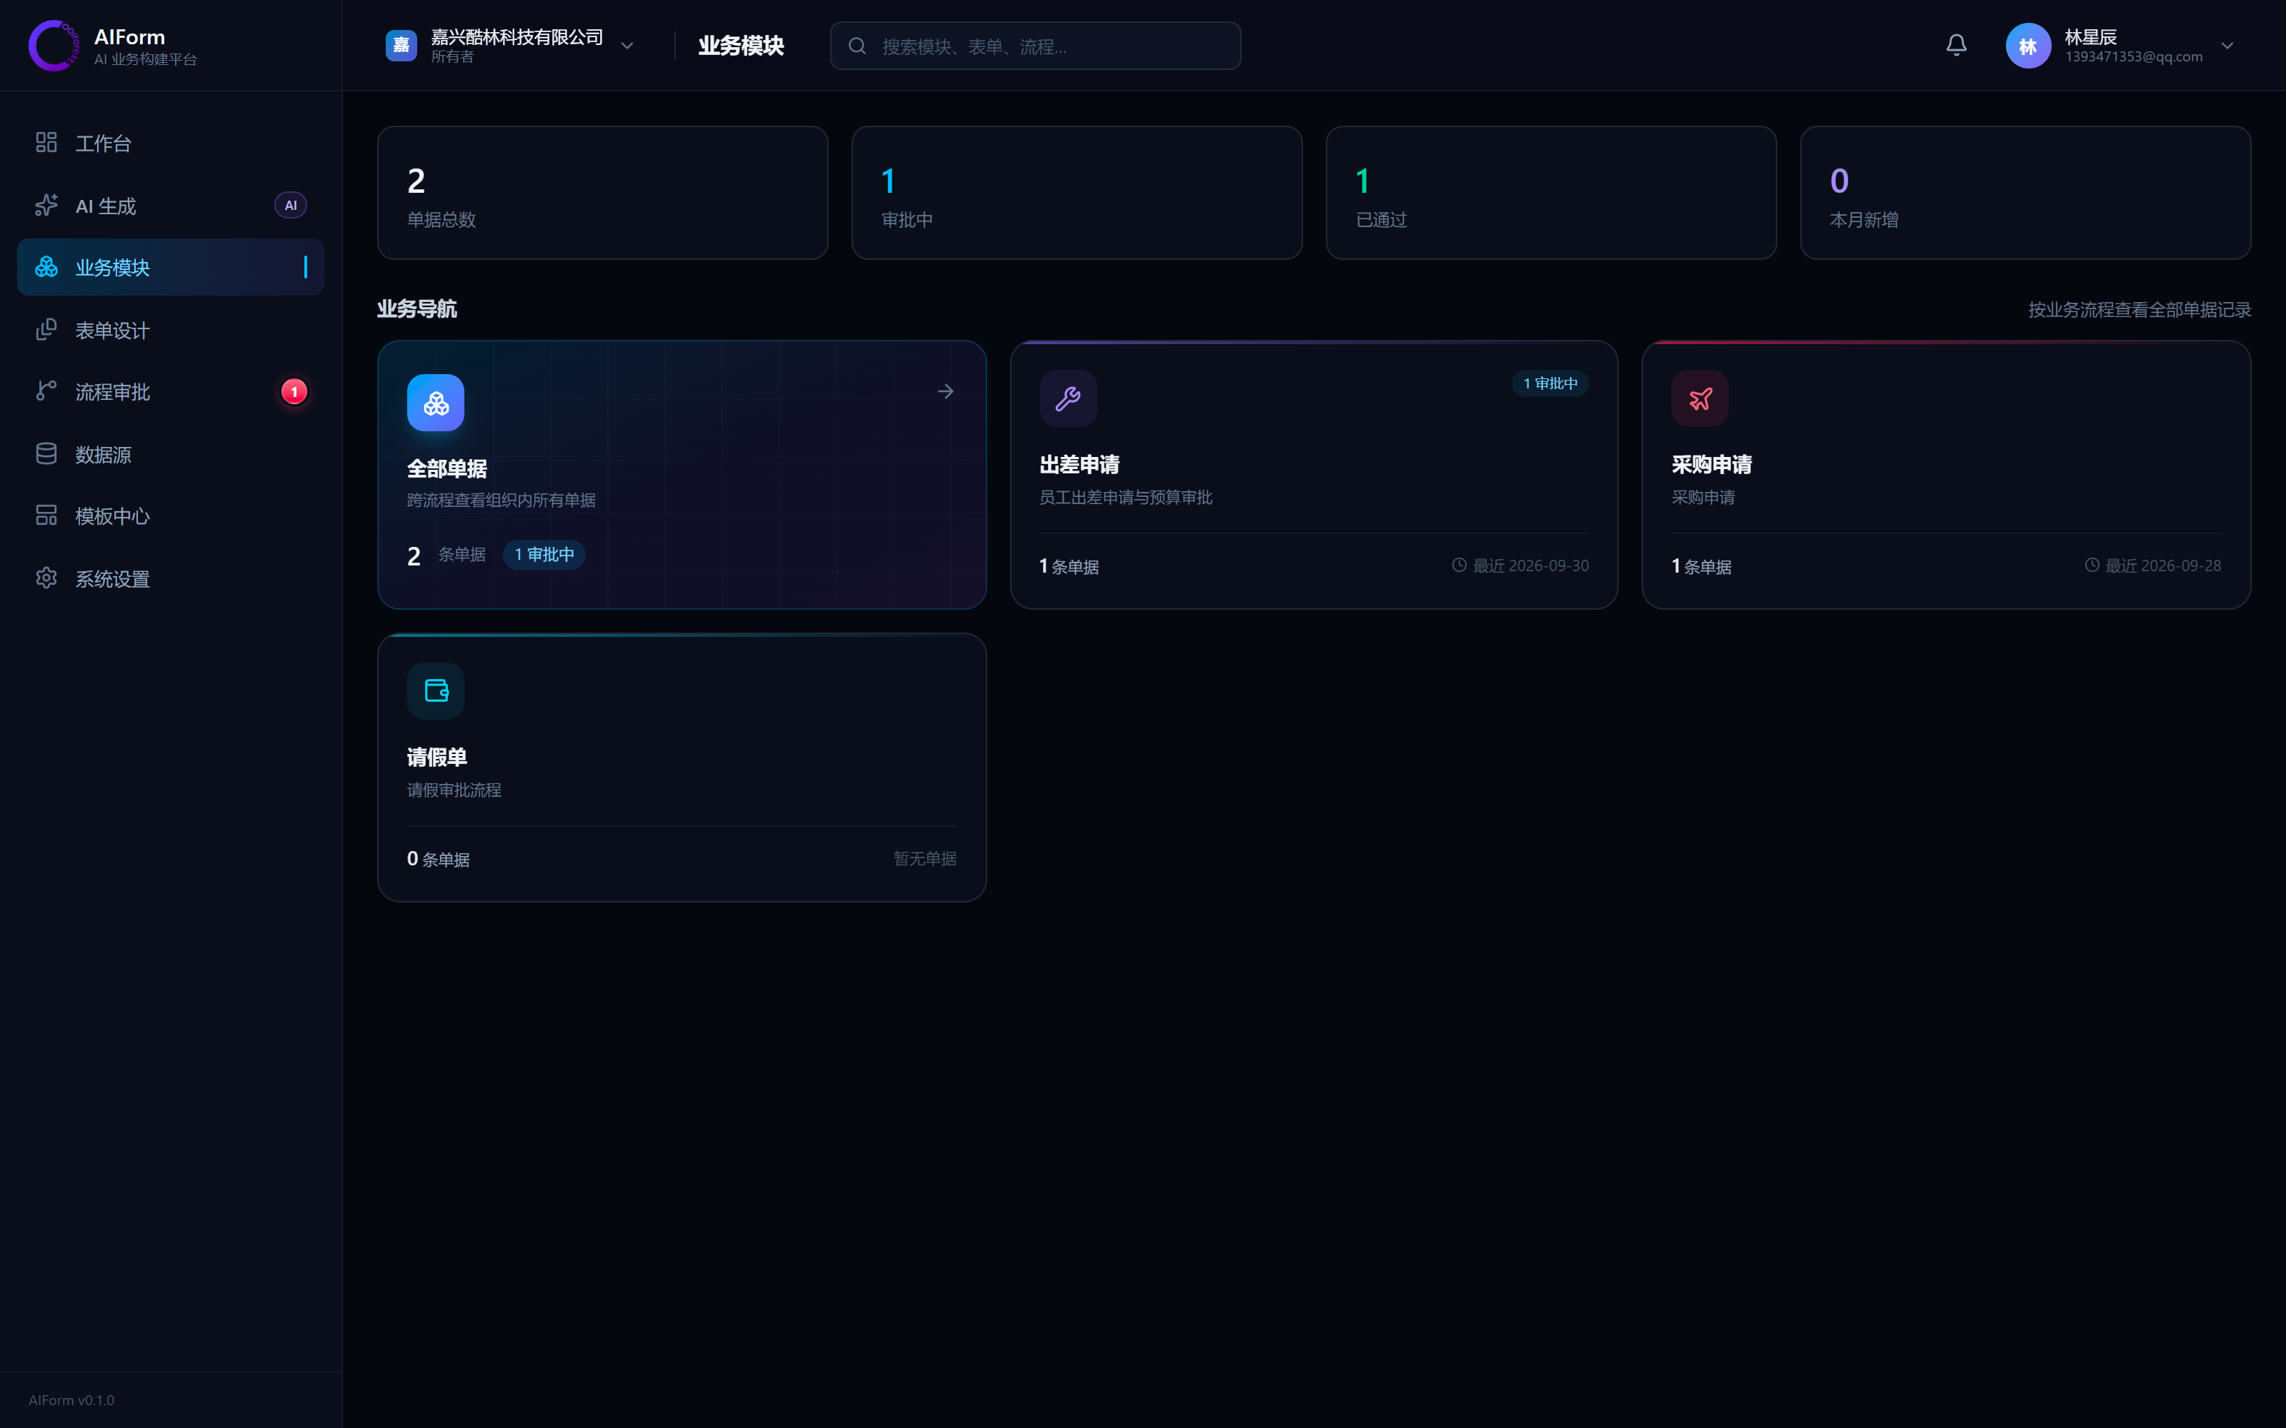Click the AIForm logo icon

coord(53,45)
